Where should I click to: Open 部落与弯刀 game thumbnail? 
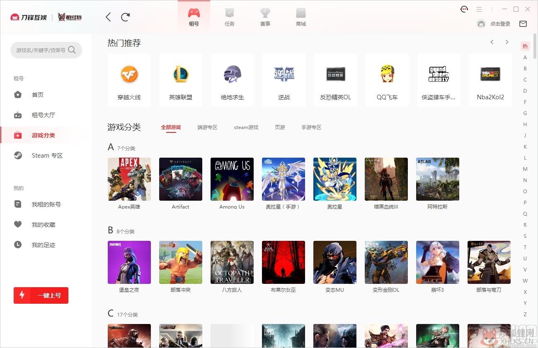point(489,262)
